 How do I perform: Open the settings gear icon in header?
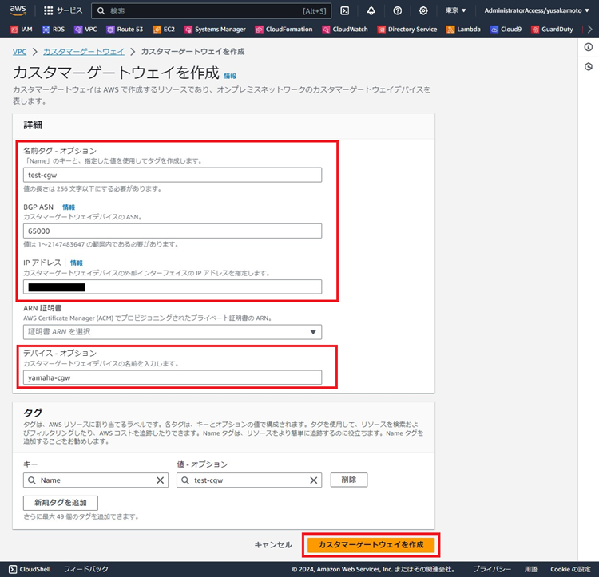click(423, 10)
